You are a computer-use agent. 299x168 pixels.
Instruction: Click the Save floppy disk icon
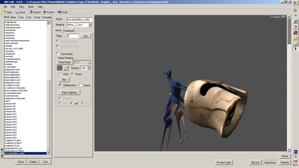click(x=17, y=12)
